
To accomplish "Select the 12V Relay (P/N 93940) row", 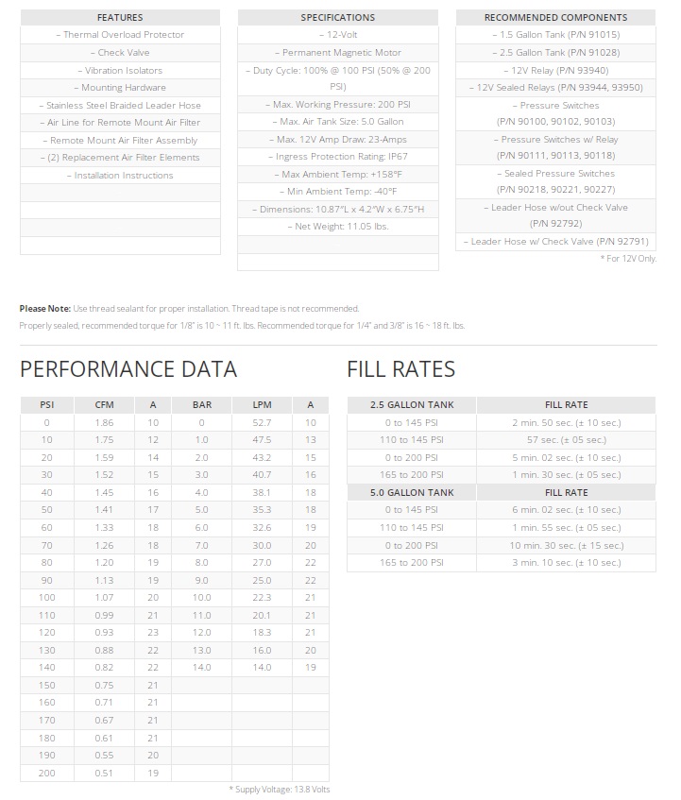I will tap(555, 70).
